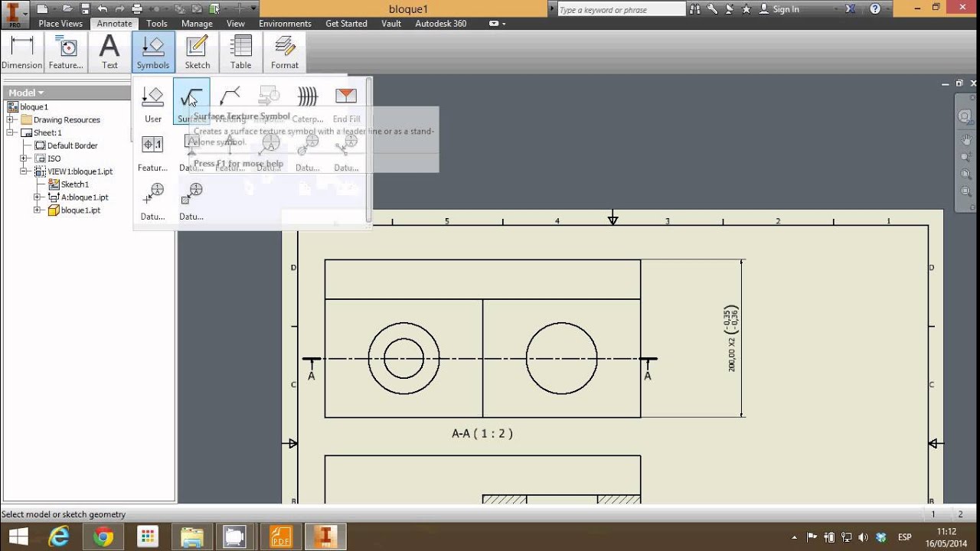Redo the last undone action
Image resolution: width=980 pixels, height=551 pixels.
(120, 9)
